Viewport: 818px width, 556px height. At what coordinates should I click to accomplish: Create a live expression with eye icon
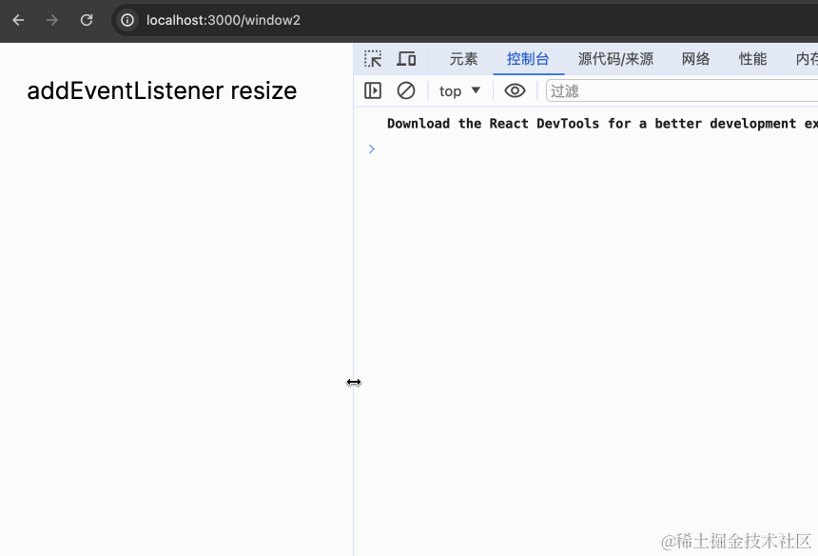[x=515, y=90]
